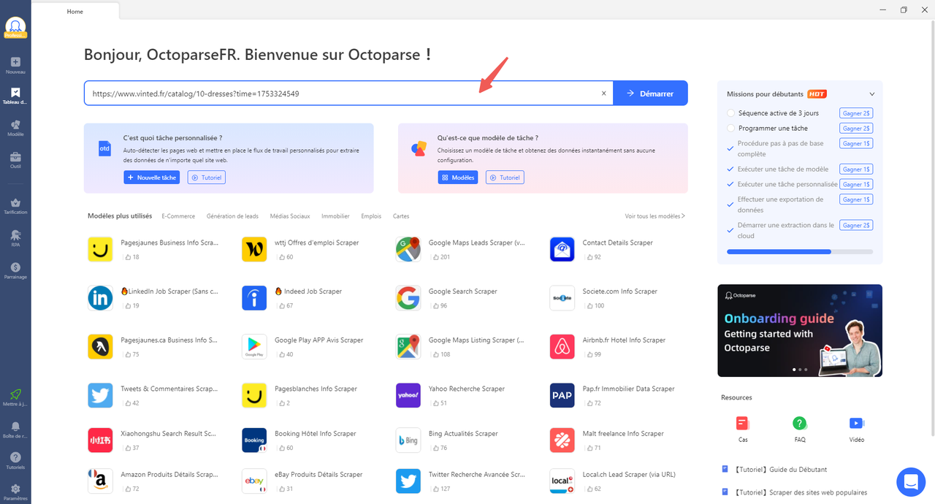
Task: Clear the URL field with the X icon
Action: click(x=603, y=93)
